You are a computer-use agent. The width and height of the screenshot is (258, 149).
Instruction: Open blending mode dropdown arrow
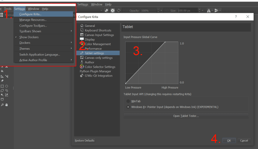[x=101, y=11]
